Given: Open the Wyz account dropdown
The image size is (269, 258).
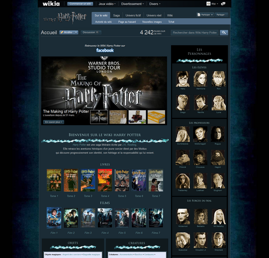Looking at the screenshot, I should pyautogui.click(x=215, y=4).
